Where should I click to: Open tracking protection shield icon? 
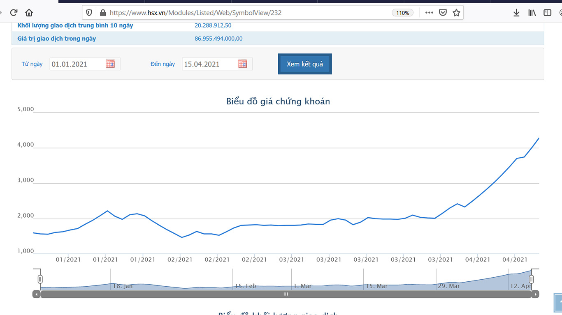pos(89,13)
